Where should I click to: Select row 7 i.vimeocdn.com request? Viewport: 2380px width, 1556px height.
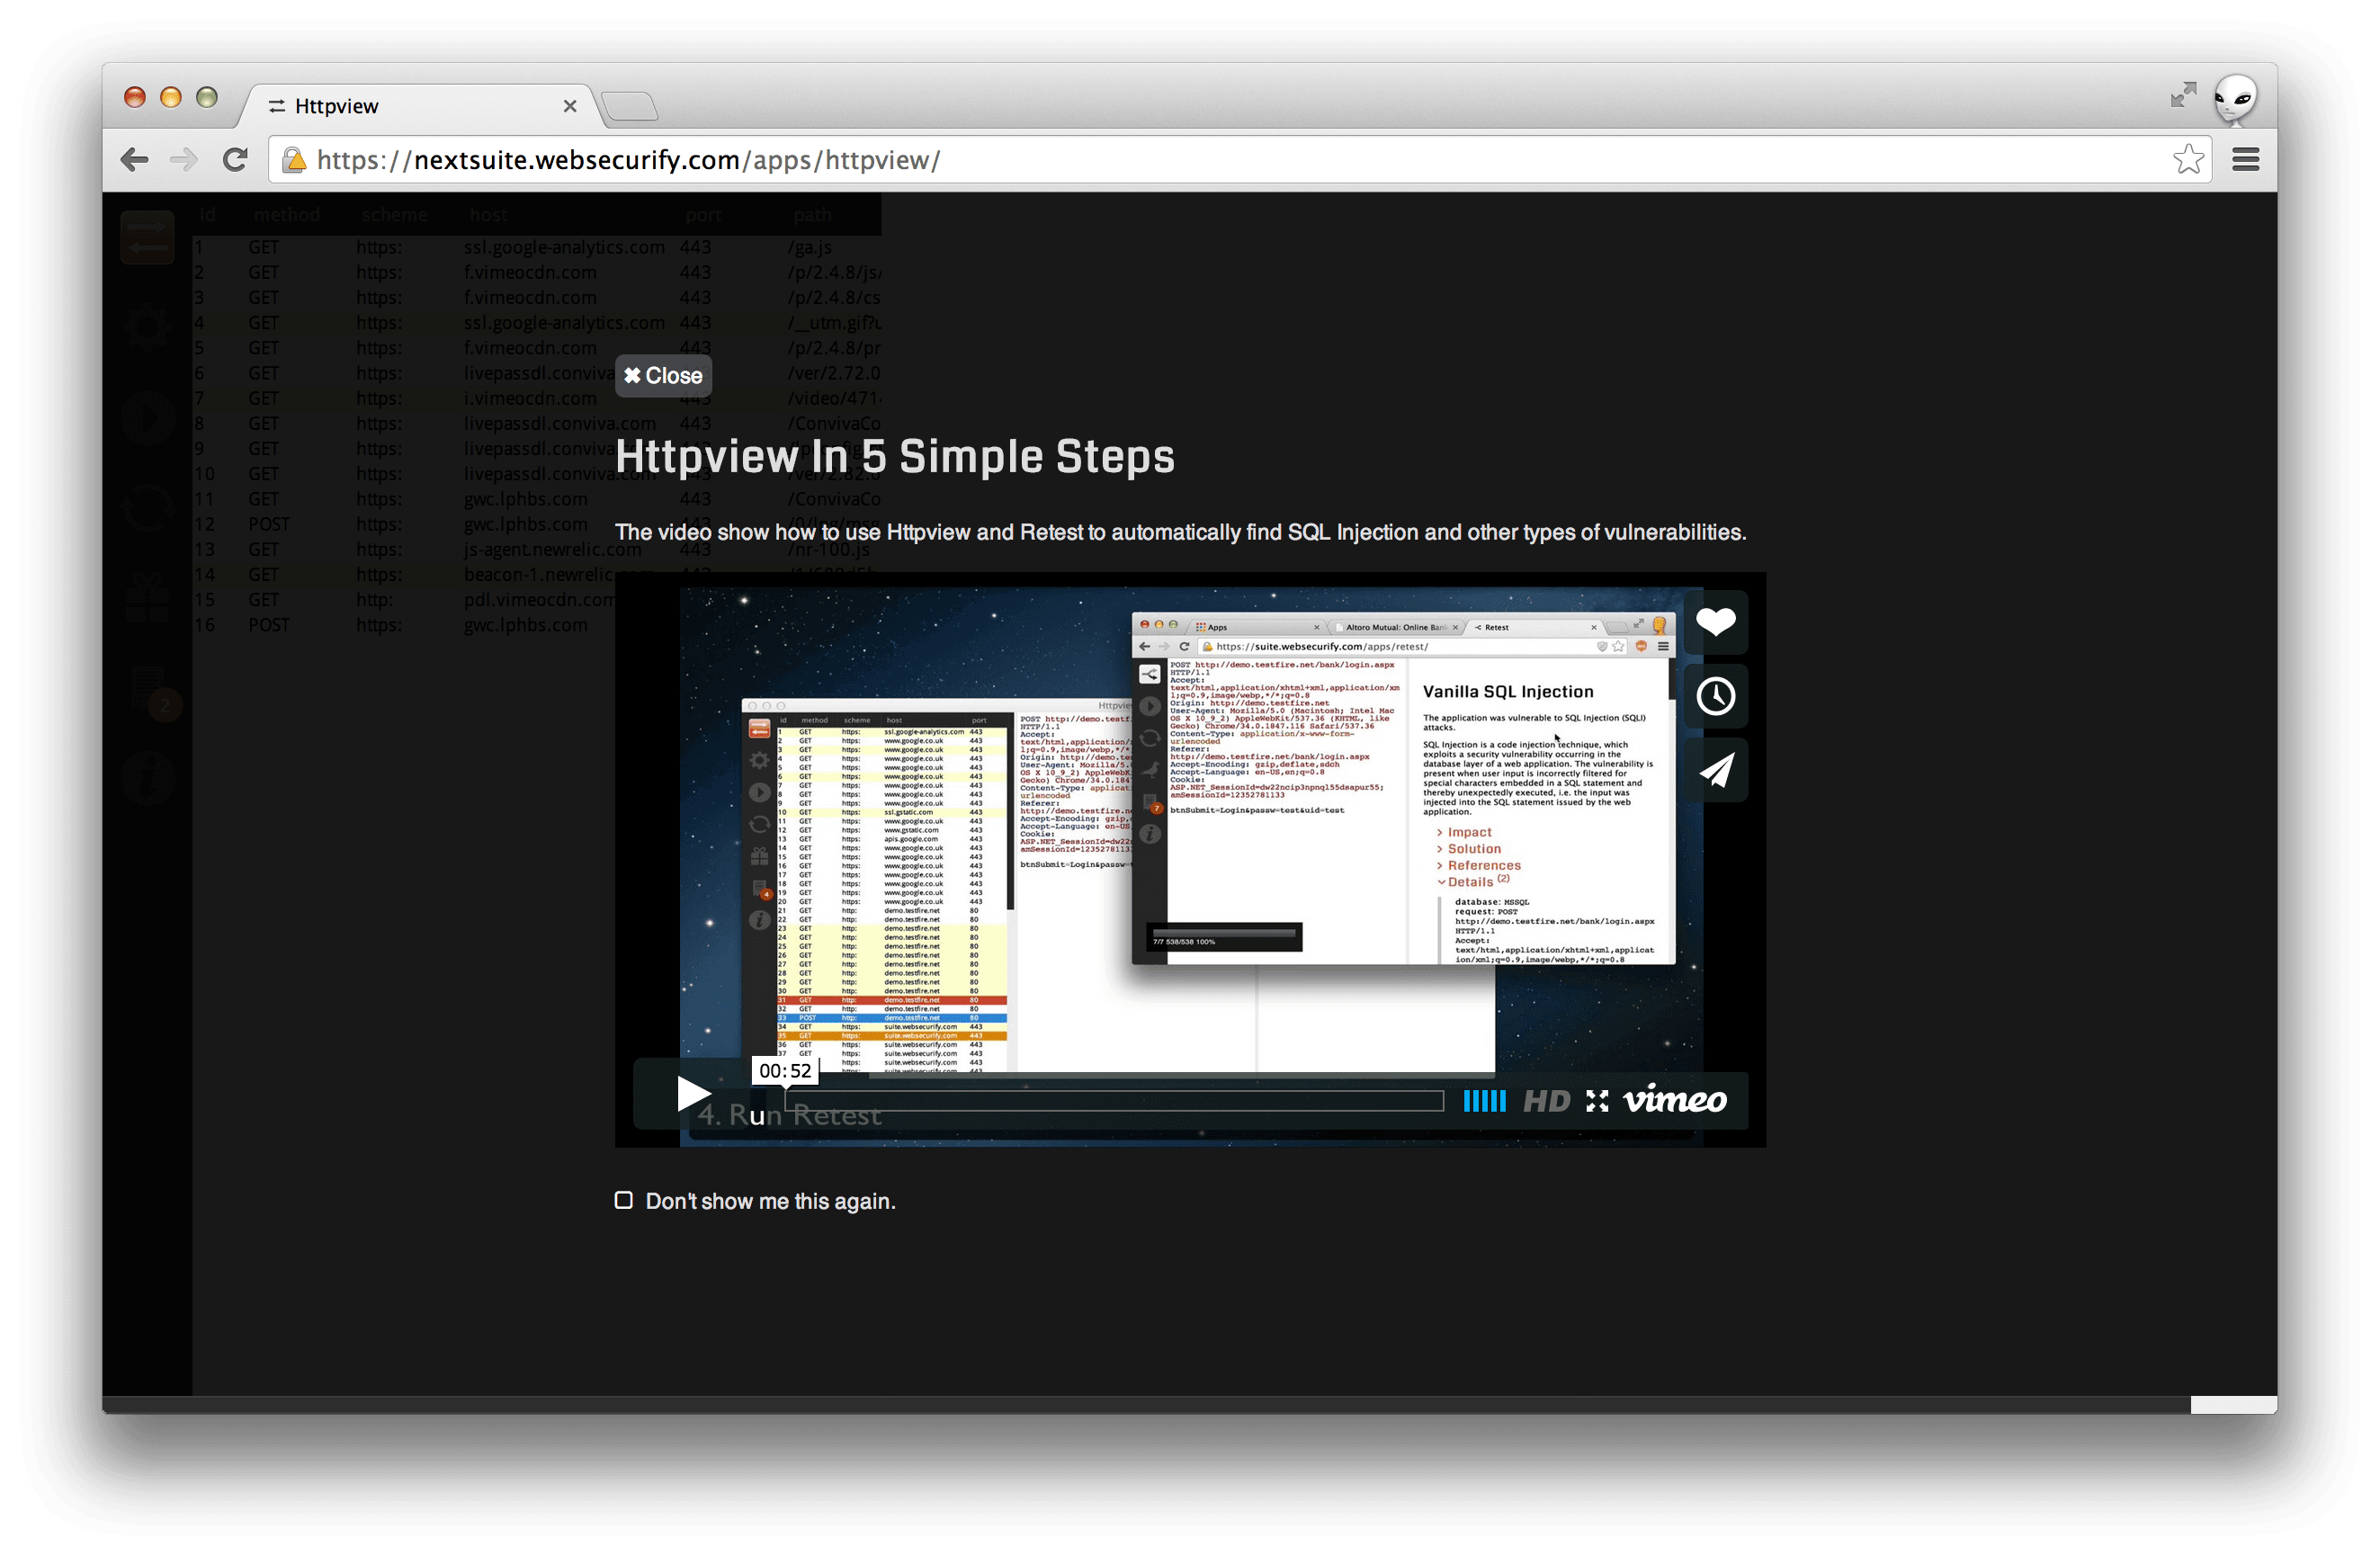tap(537, 398)
